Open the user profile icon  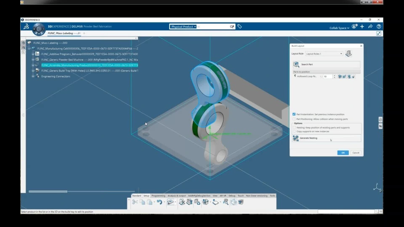[354, 26]
